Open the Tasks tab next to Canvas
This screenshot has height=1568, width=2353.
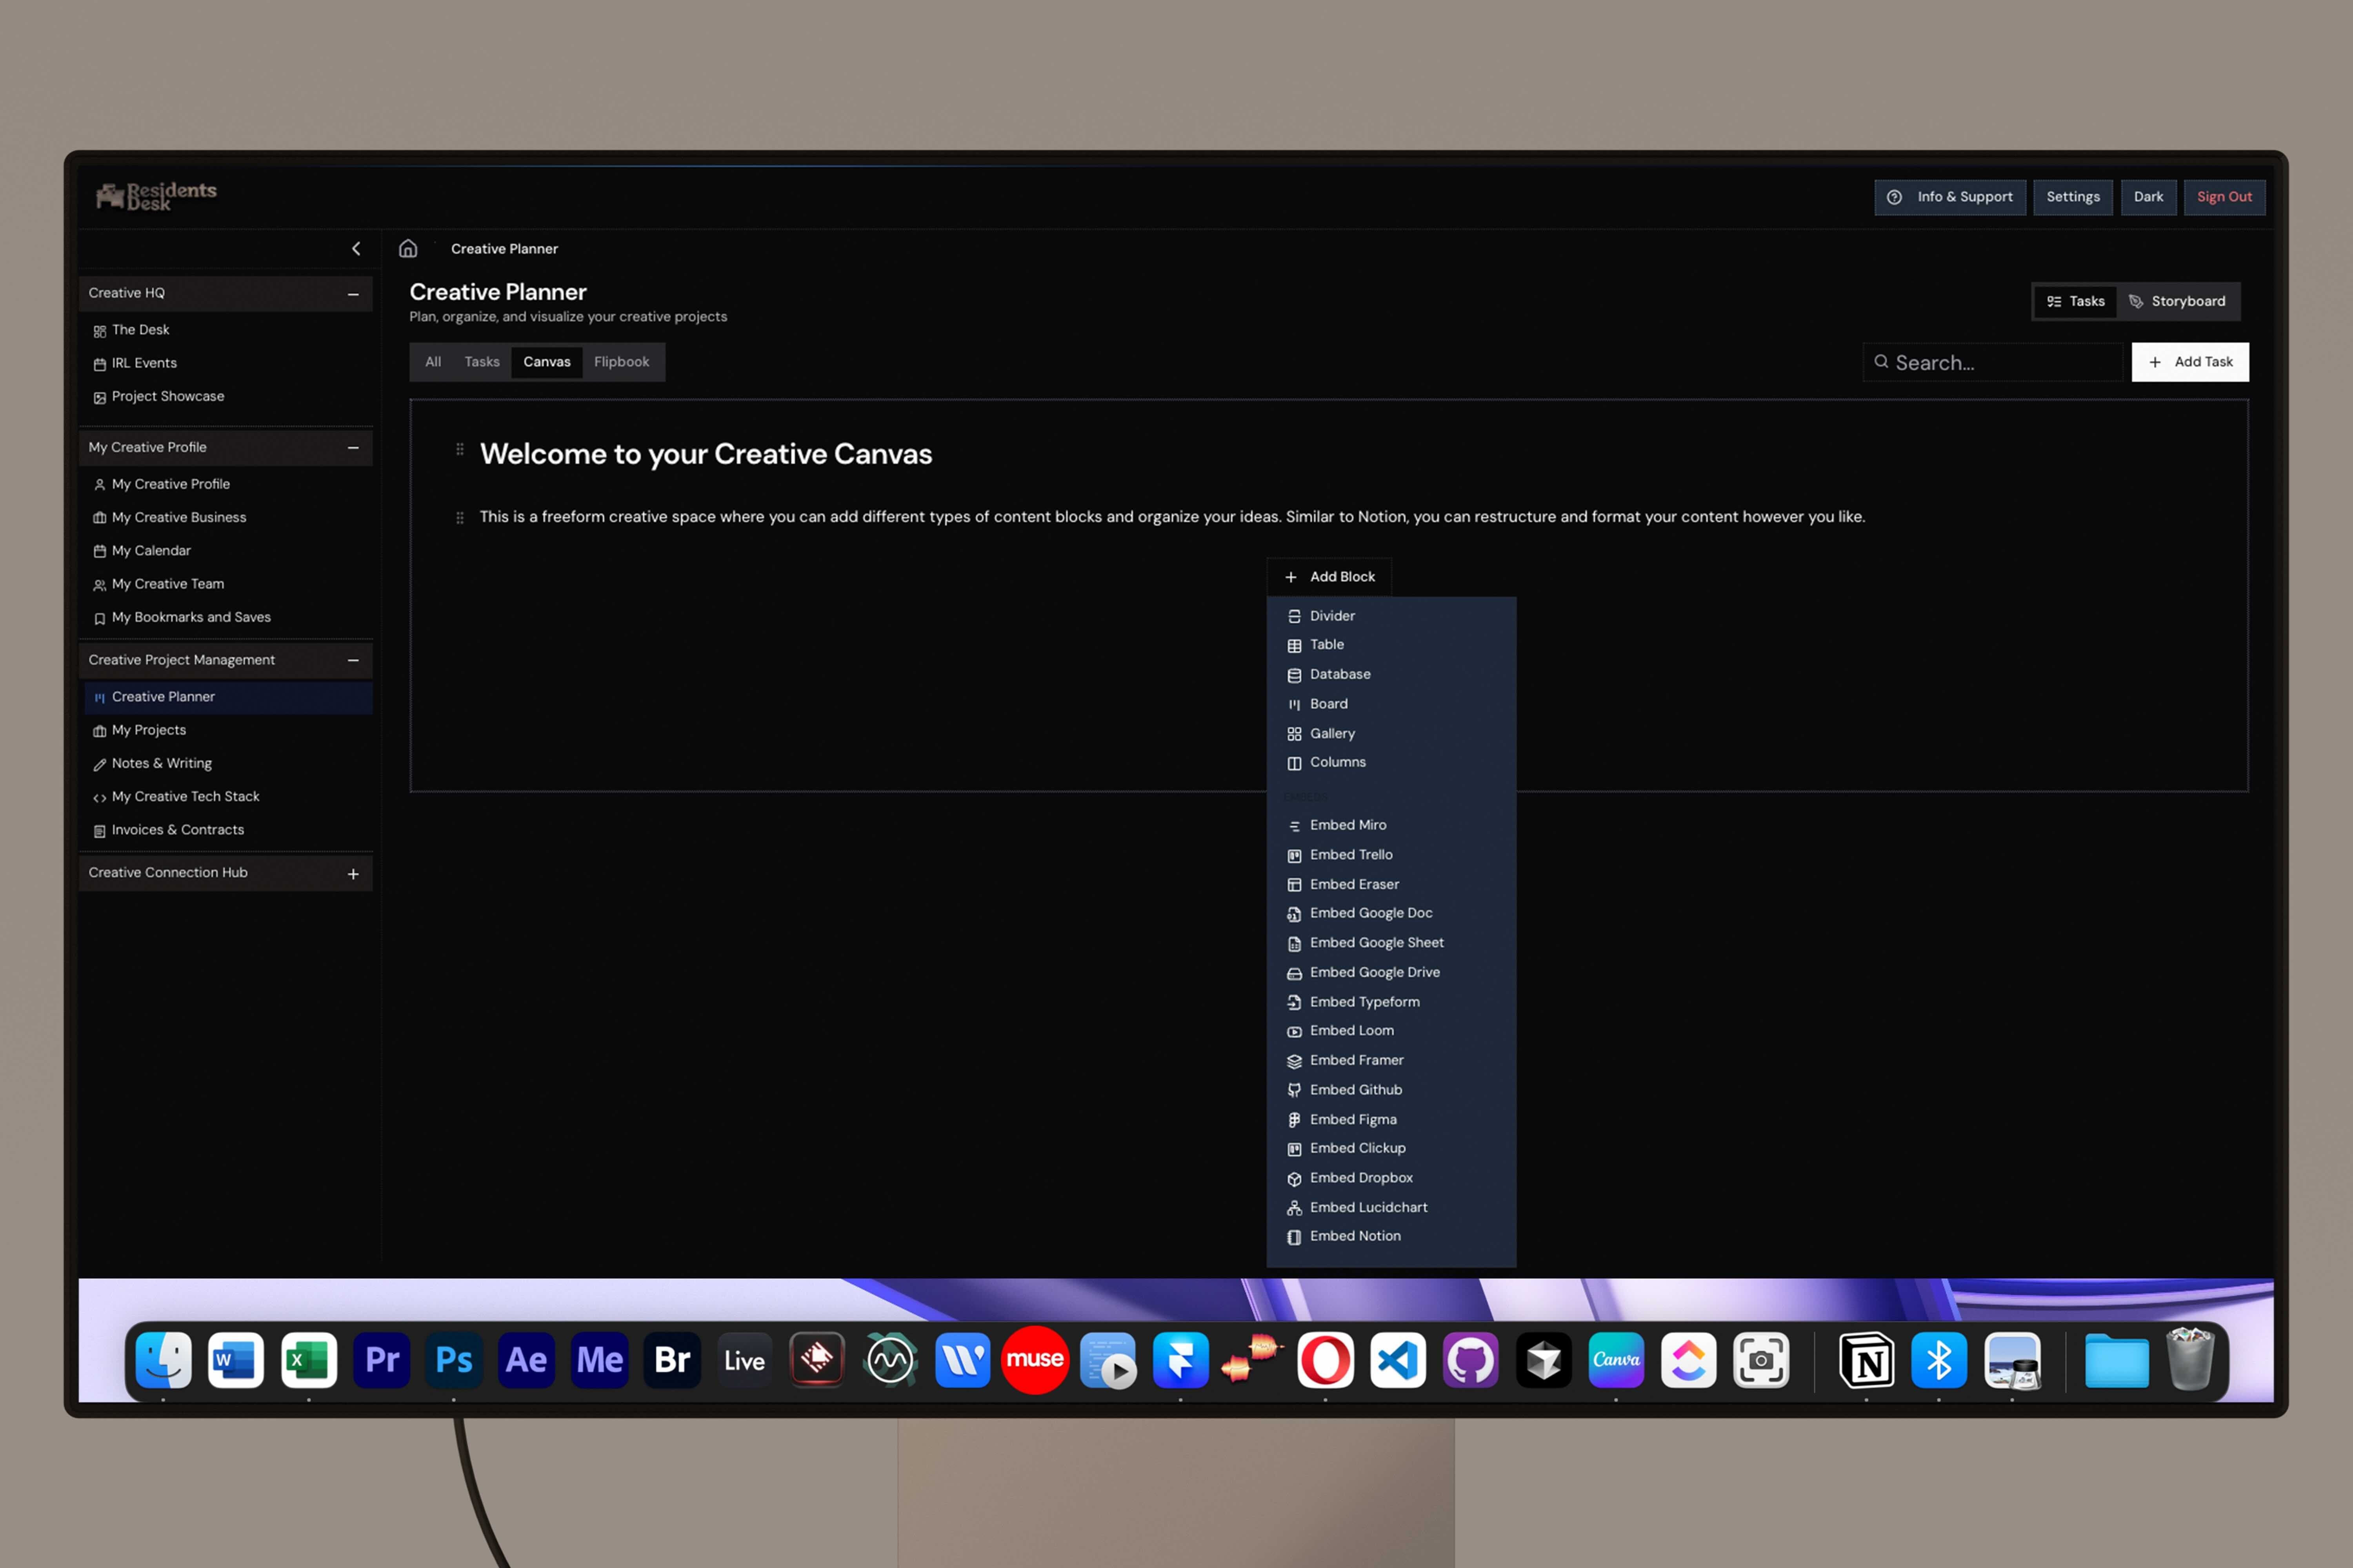482,362
